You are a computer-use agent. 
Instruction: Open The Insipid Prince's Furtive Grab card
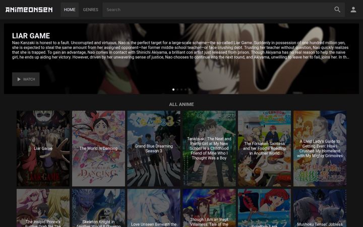(43, 208)
